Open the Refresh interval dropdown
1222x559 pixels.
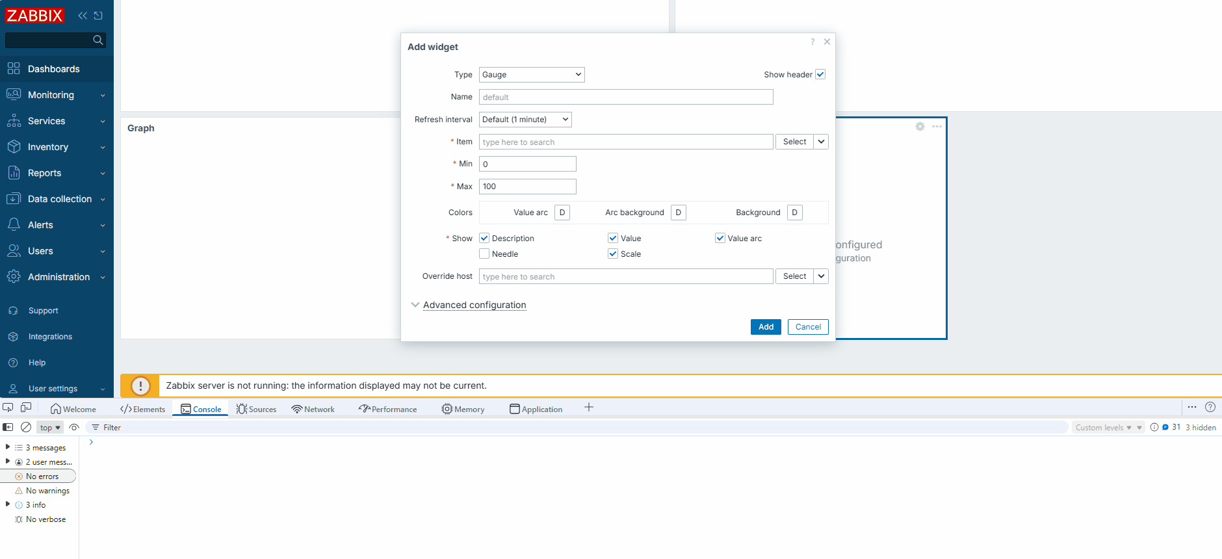[x=525, y=120]
